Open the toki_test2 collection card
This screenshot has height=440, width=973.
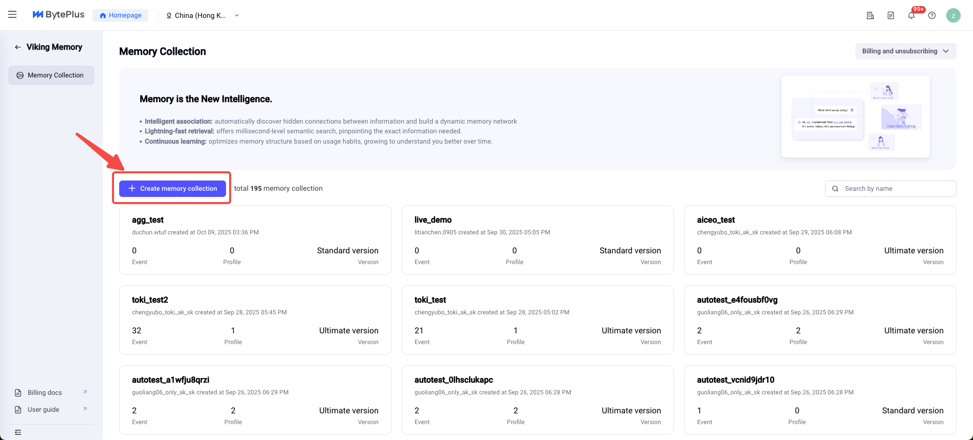point(255,320)
